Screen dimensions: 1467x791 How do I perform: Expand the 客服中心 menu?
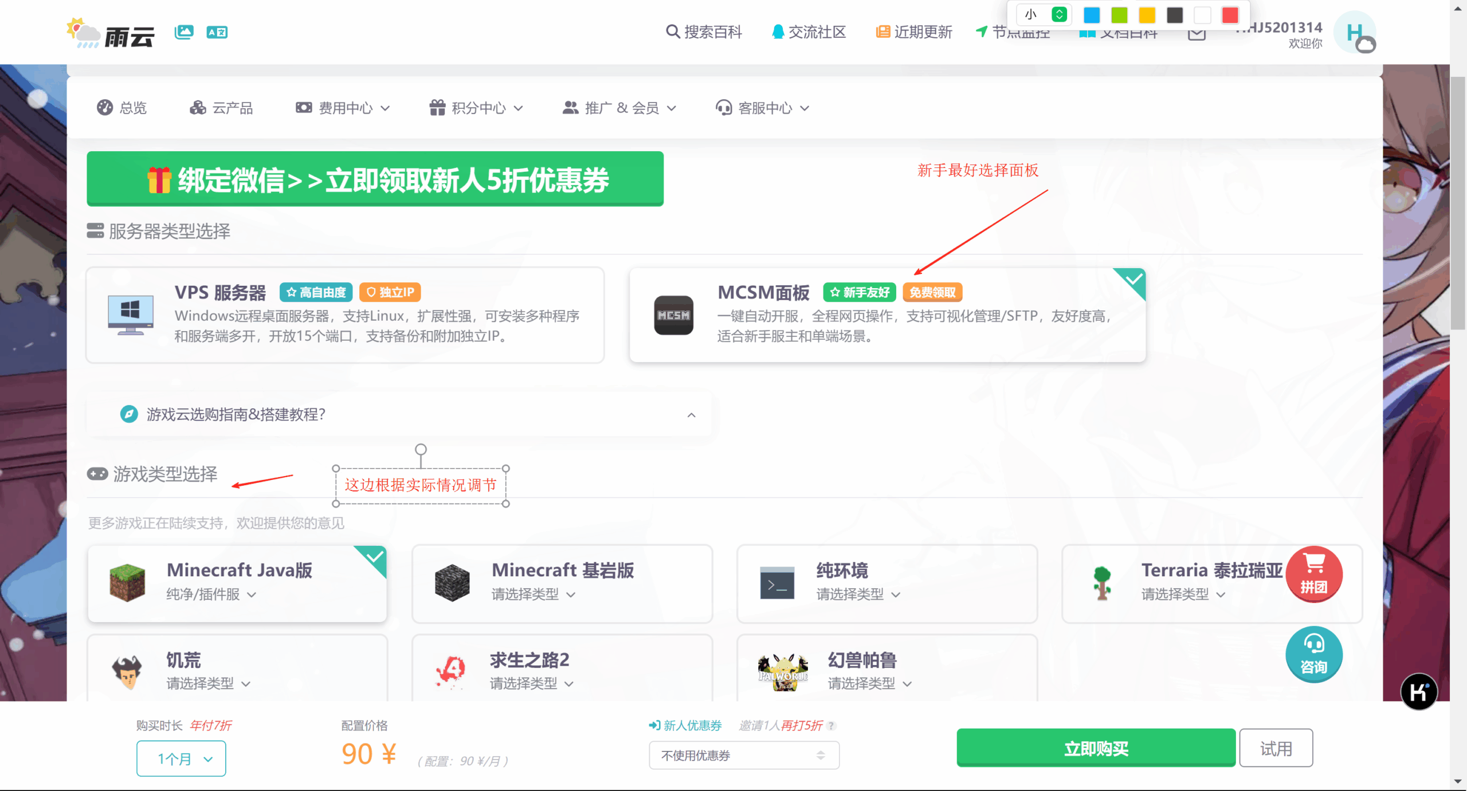tap(763, 108)
